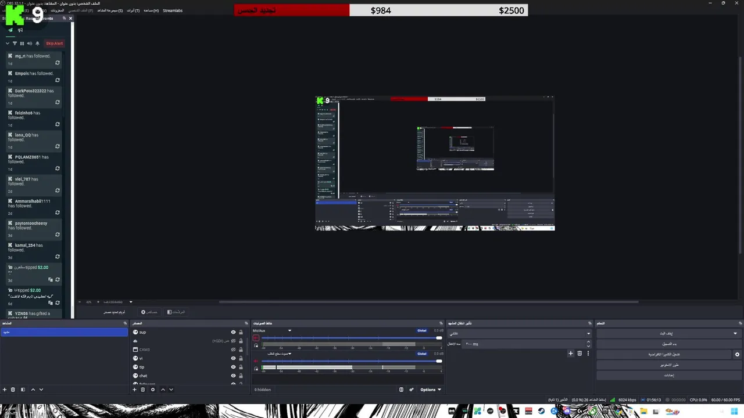
Task: Open transition properties three-dot menu
Action: point(588,353)
